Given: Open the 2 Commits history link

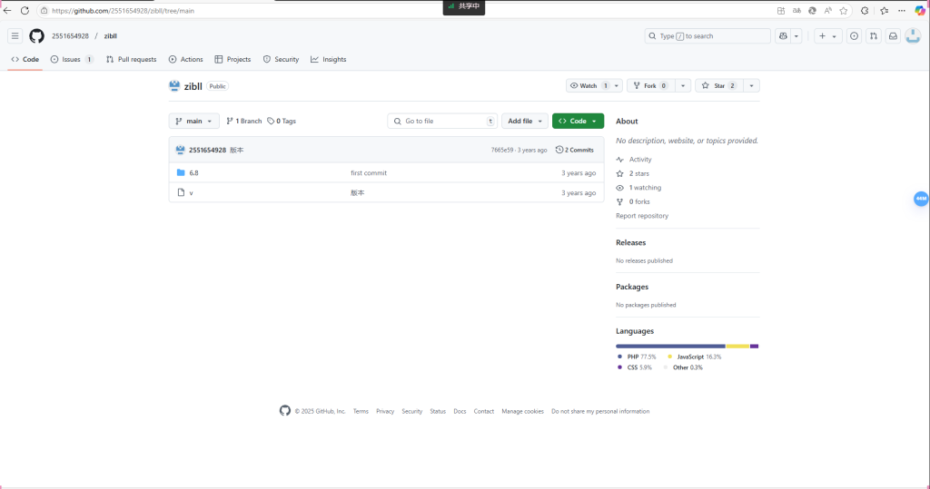Looking at the screenshot, I should pos(575,150).
